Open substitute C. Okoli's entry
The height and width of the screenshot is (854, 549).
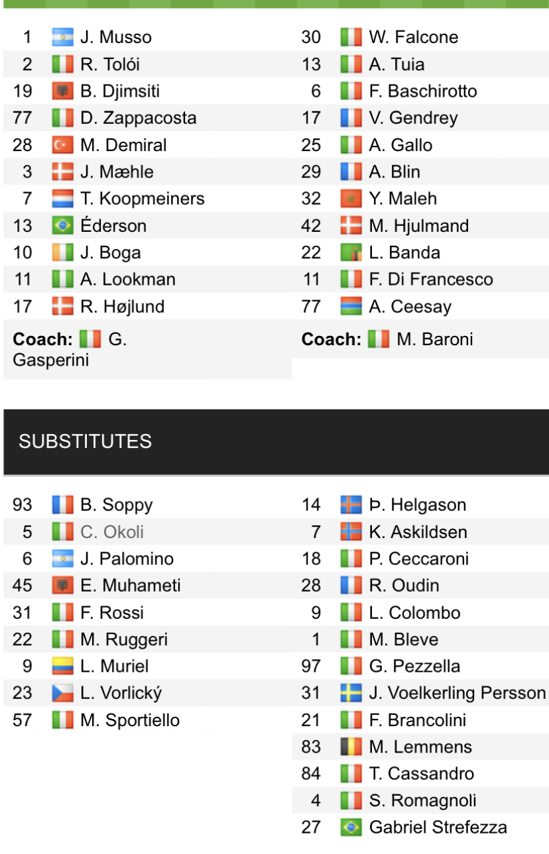tap(111, 532)
